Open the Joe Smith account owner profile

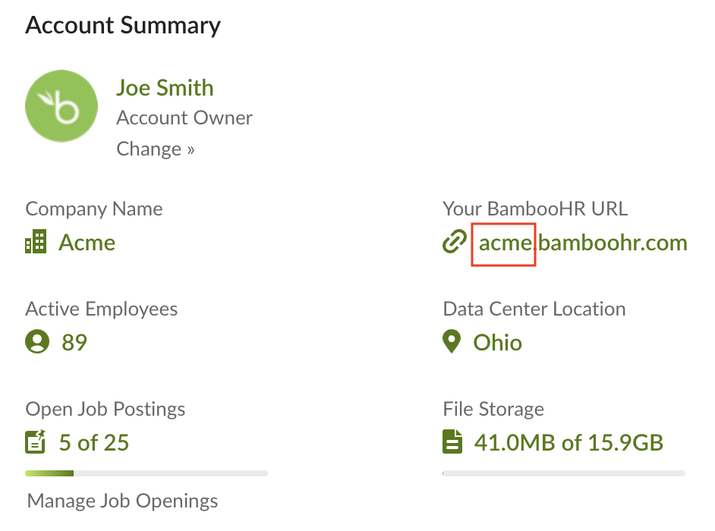click(x=165, y=88)
